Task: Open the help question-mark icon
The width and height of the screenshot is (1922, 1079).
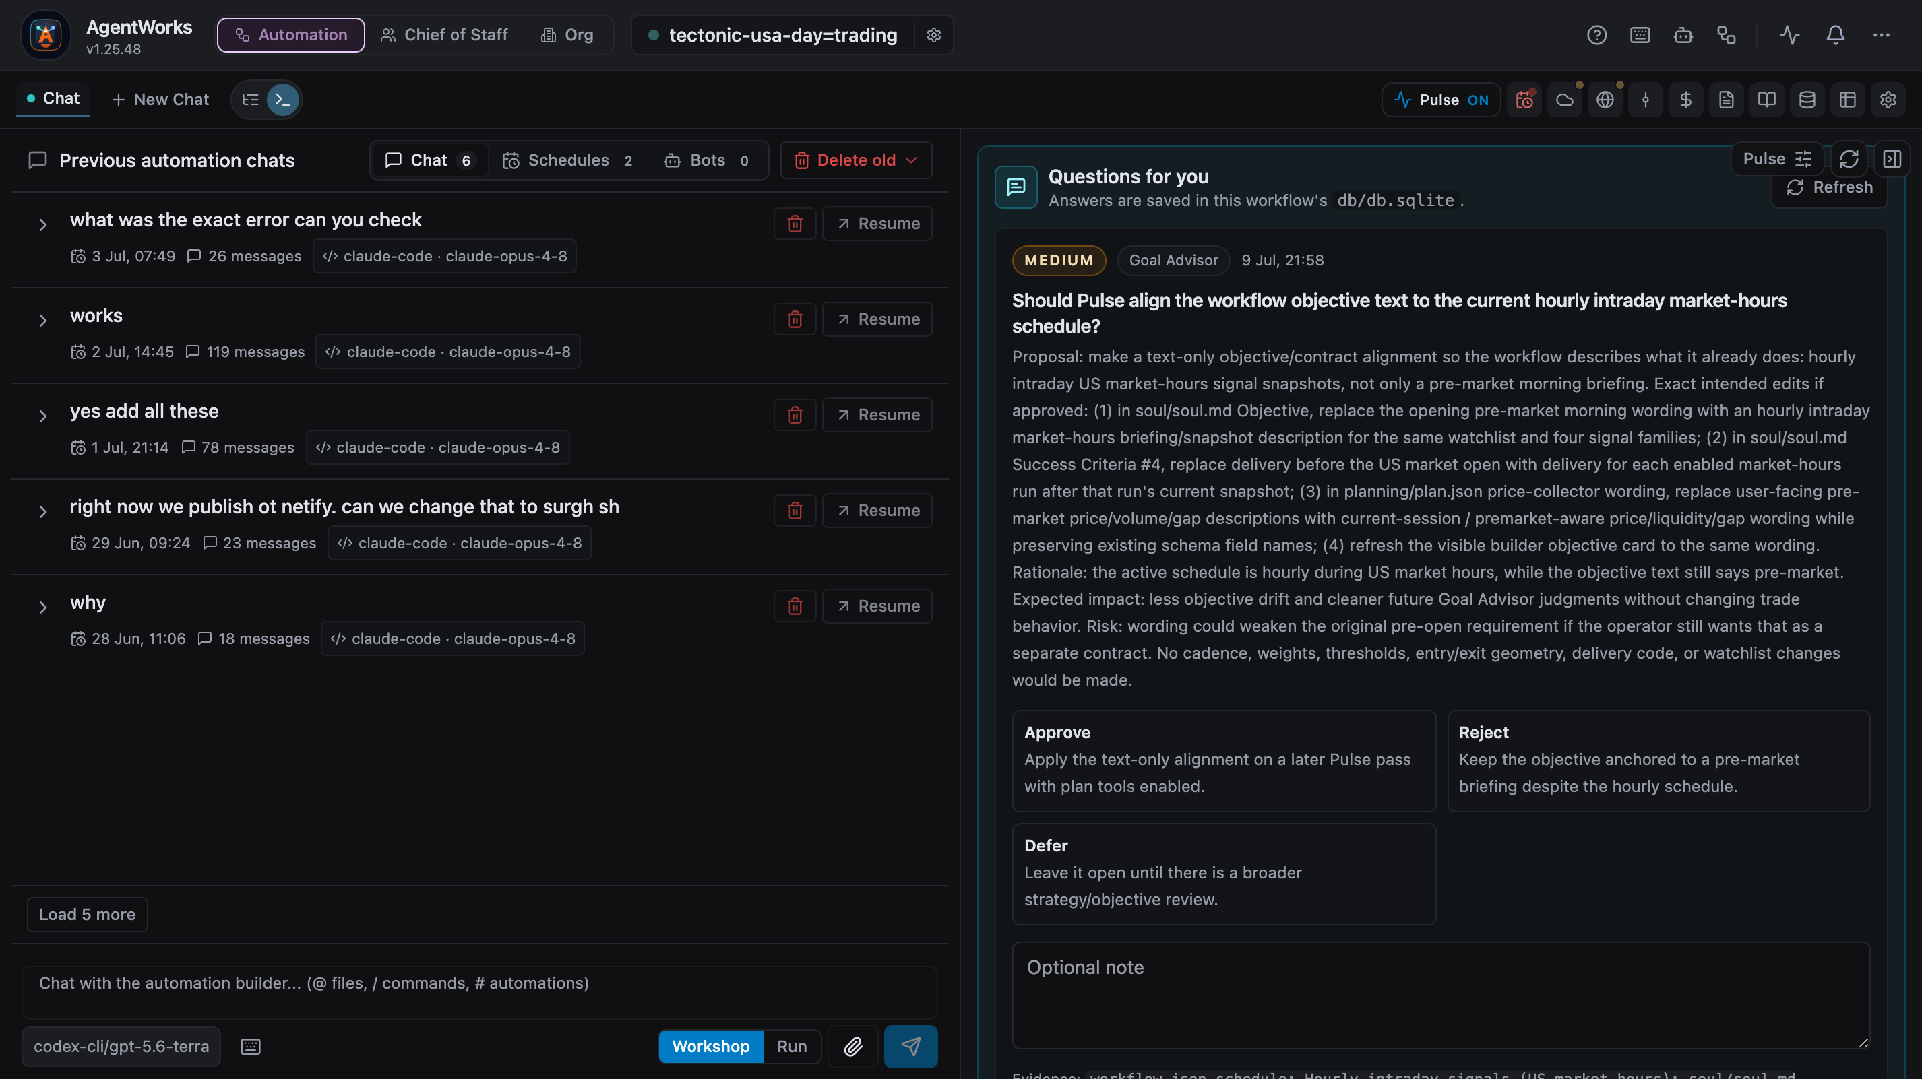Action: pyautogui.click(x=1596, y=35)
